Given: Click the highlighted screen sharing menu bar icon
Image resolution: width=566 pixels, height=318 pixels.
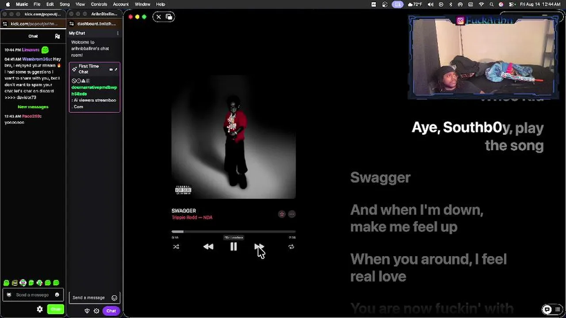Looking at the screenshot, I should click(x=398, y=4).
